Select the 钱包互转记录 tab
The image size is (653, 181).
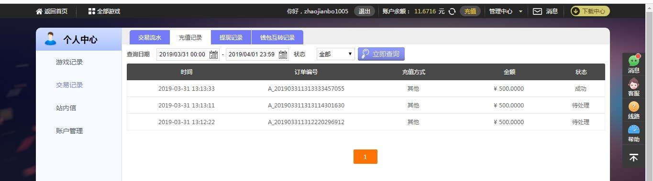click(x=277, y=37)
